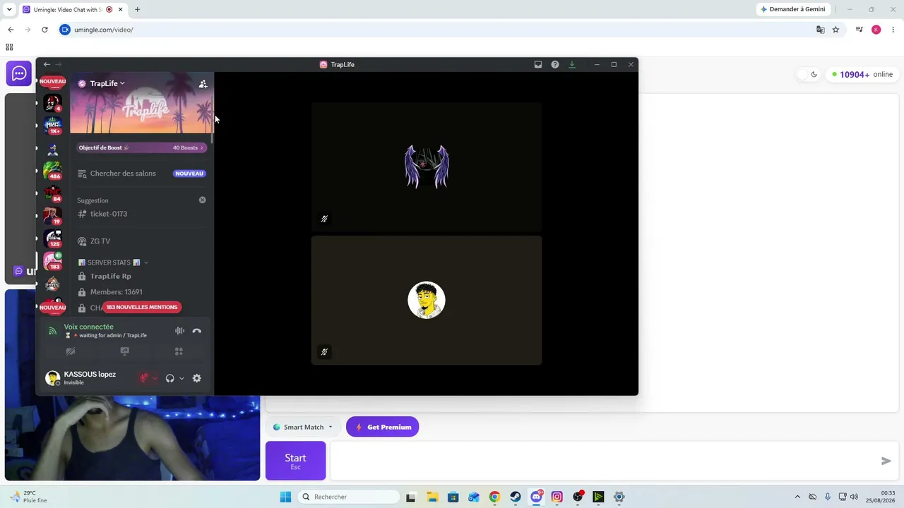Open the Chrome tab search dropdown

coord(9,9)
